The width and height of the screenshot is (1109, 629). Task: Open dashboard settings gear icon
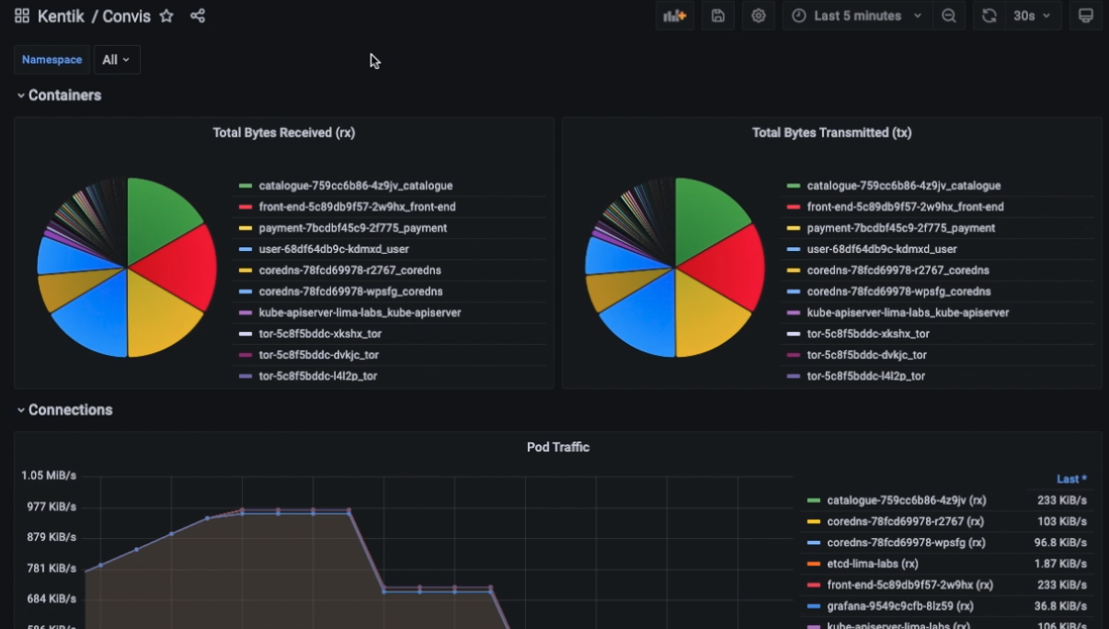point(758,16)
